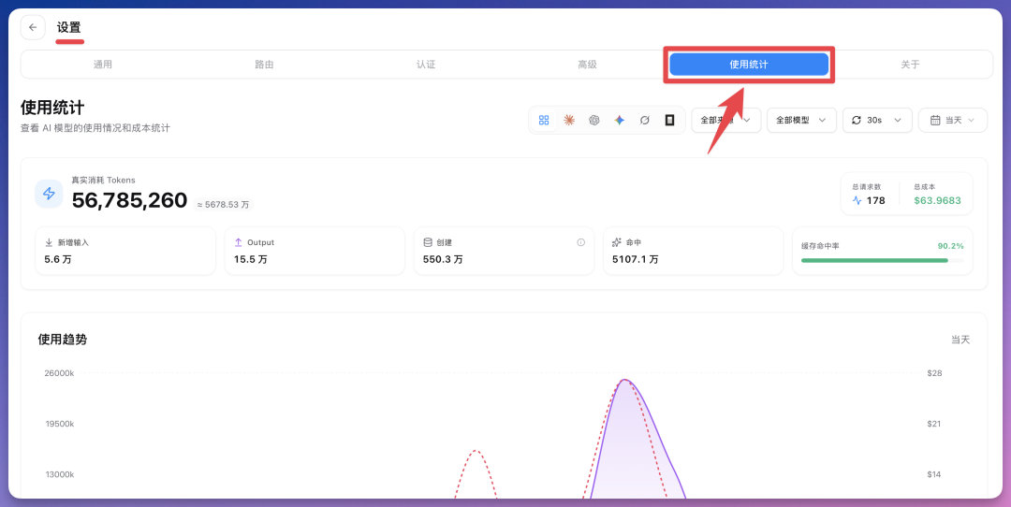The image size is (1011, 507).
Task: Click the 使用统计 section heading
Action: (x=52, y=107)
